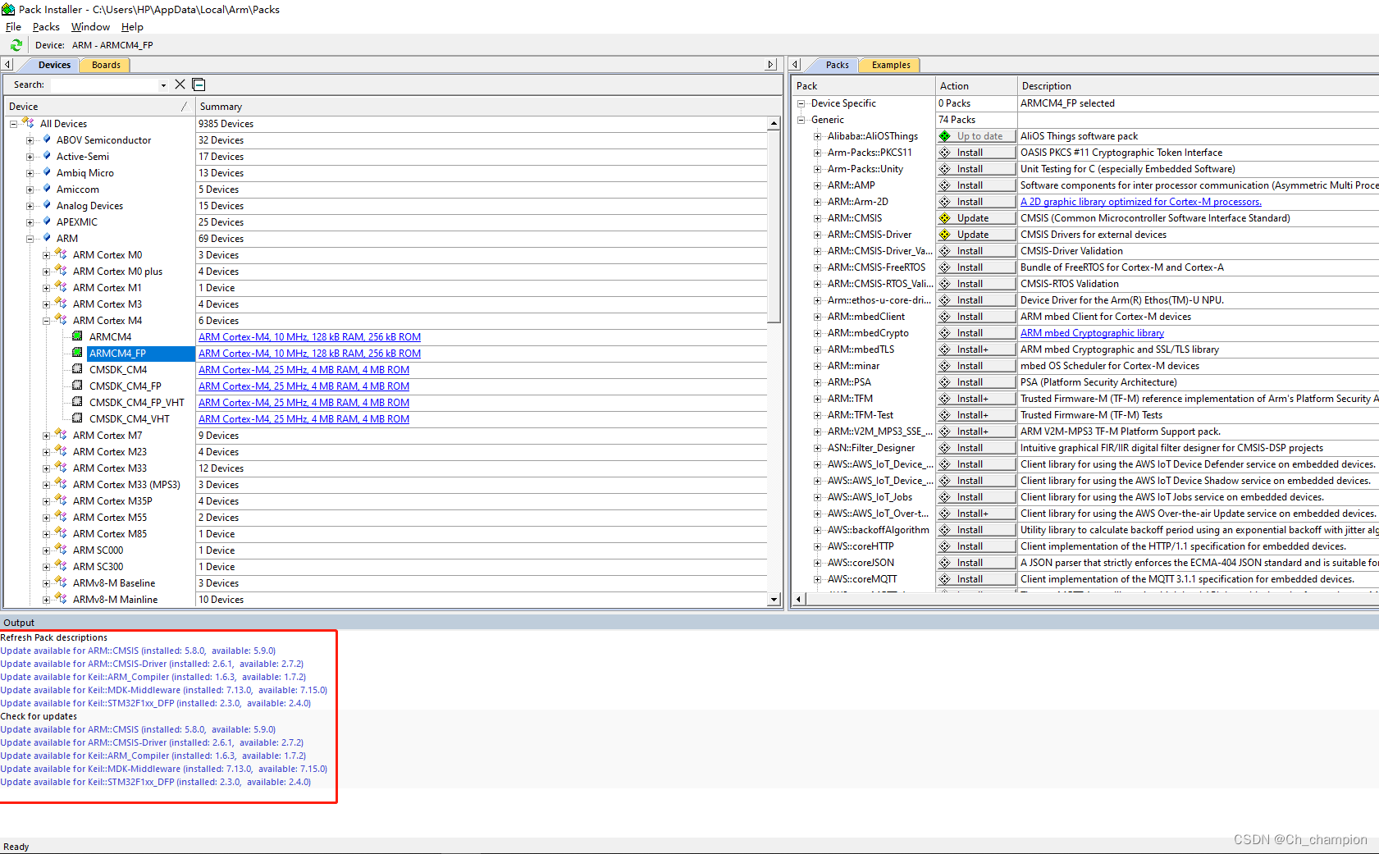Click the up-to-date icon for Alibaba::AliOSThings
Viewport: 1379px width, 854px height.
pos(945,136)
